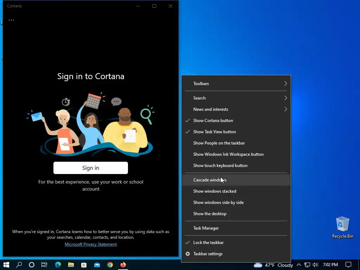This screenshot has width=360, height=270.
Task: Open Cortana's three-dot menu
Action: (11, 20)
